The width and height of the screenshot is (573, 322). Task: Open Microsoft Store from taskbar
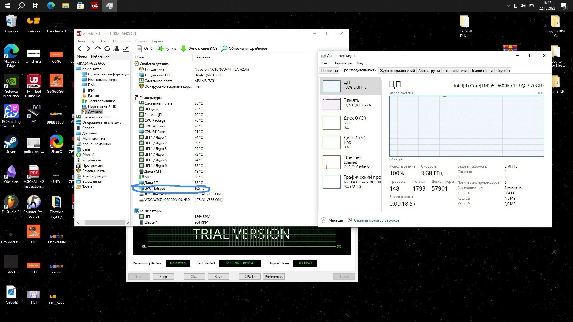click(x=80, y=6)
